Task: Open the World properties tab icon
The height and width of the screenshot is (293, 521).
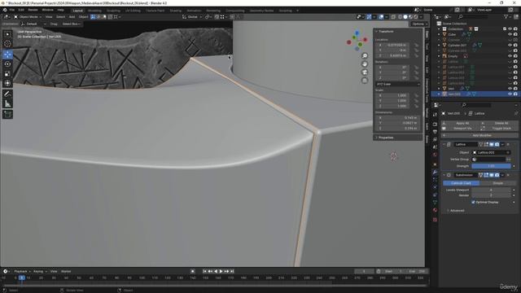Action: pyautogui.click(x=435, y=155)
